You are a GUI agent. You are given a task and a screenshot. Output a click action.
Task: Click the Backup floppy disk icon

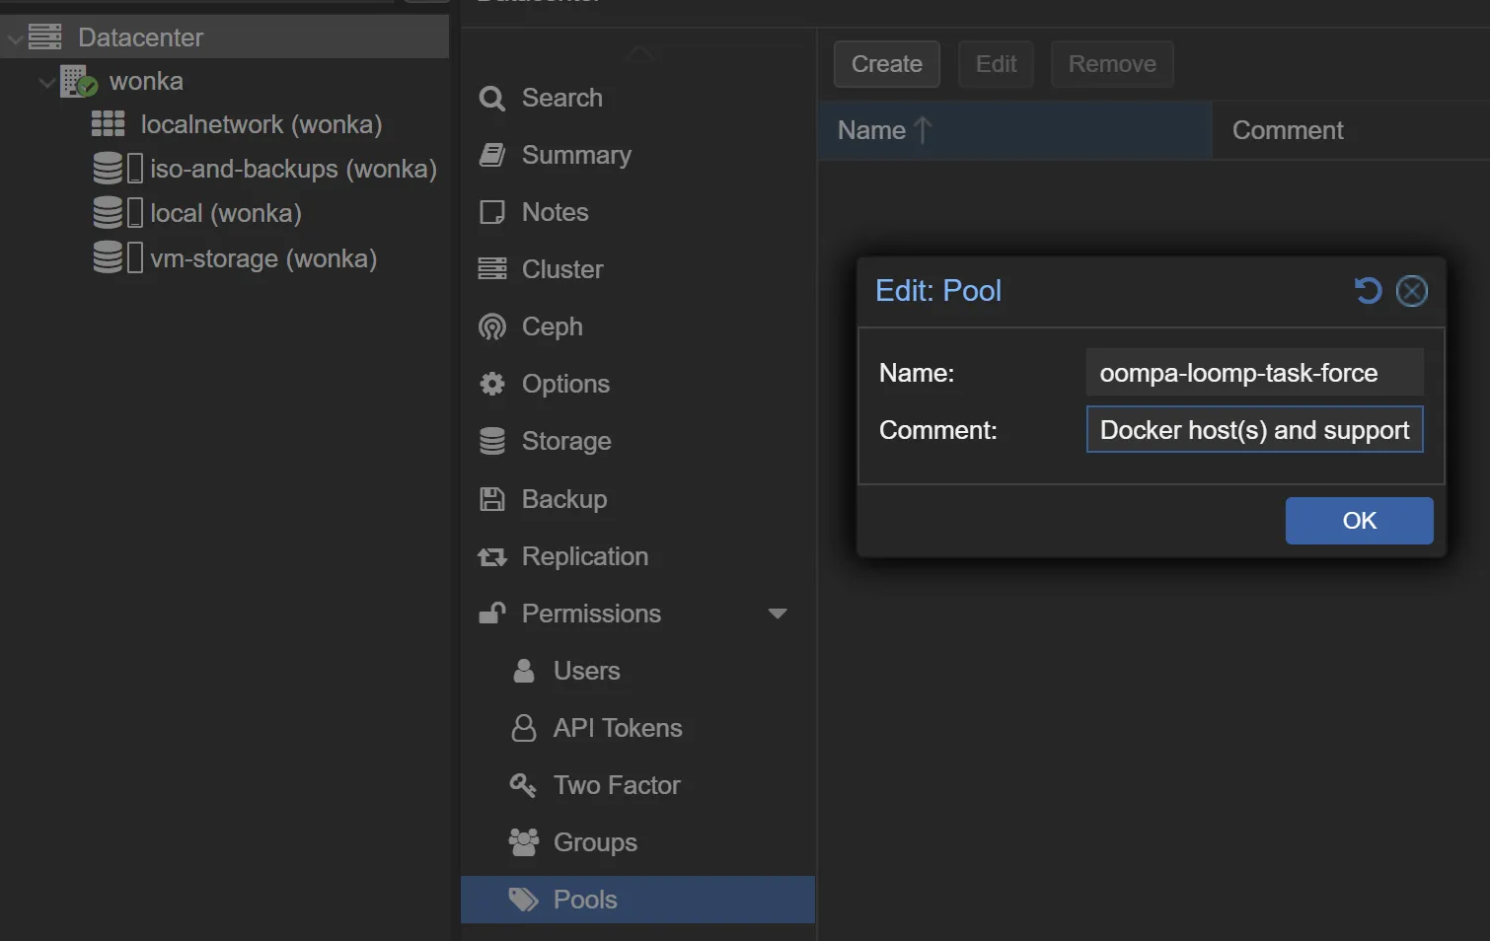click(x=492, y=499)
